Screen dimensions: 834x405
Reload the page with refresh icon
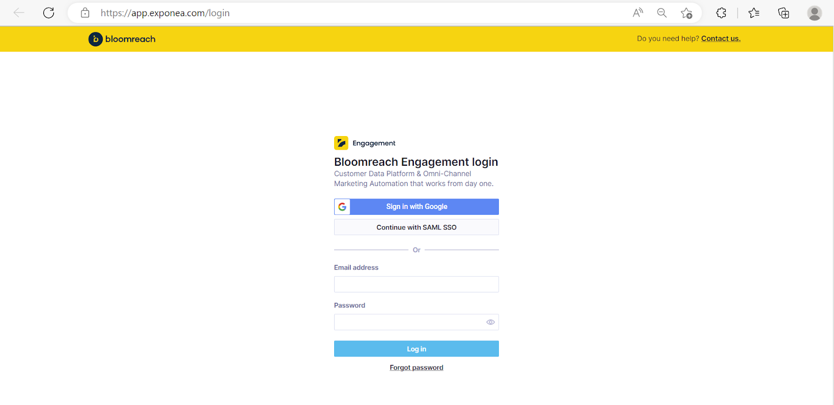pyautogui.click(x=48, y=13)
